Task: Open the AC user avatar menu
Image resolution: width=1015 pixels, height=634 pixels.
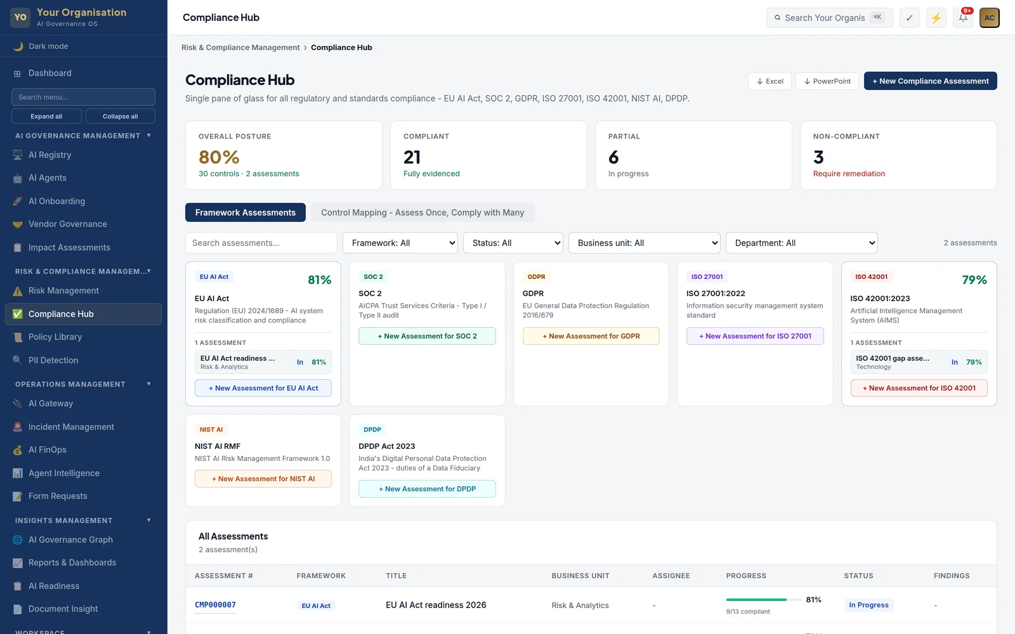Action: click(x=990, y=18)
